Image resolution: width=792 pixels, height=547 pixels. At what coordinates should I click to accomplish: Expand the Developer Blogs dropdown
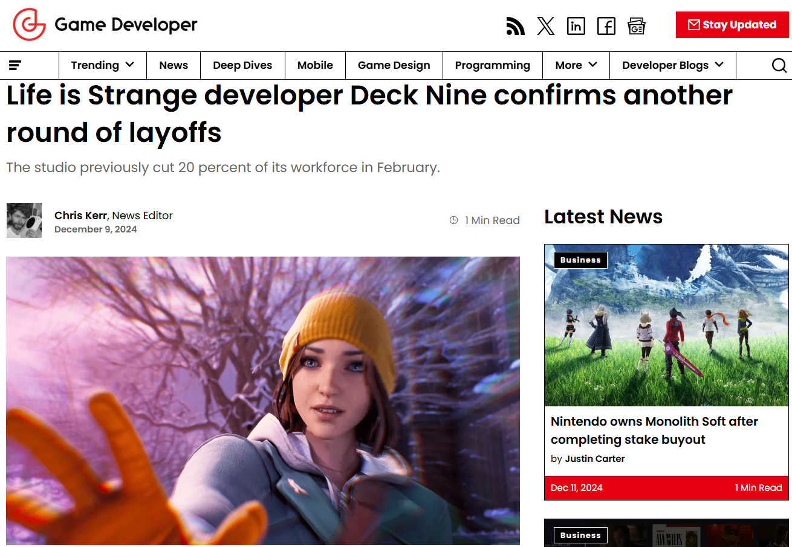click(673, 65)
